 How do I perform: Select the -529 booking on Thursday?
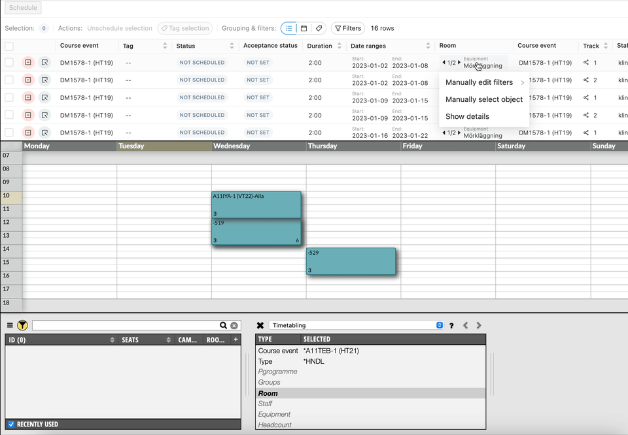351,261
